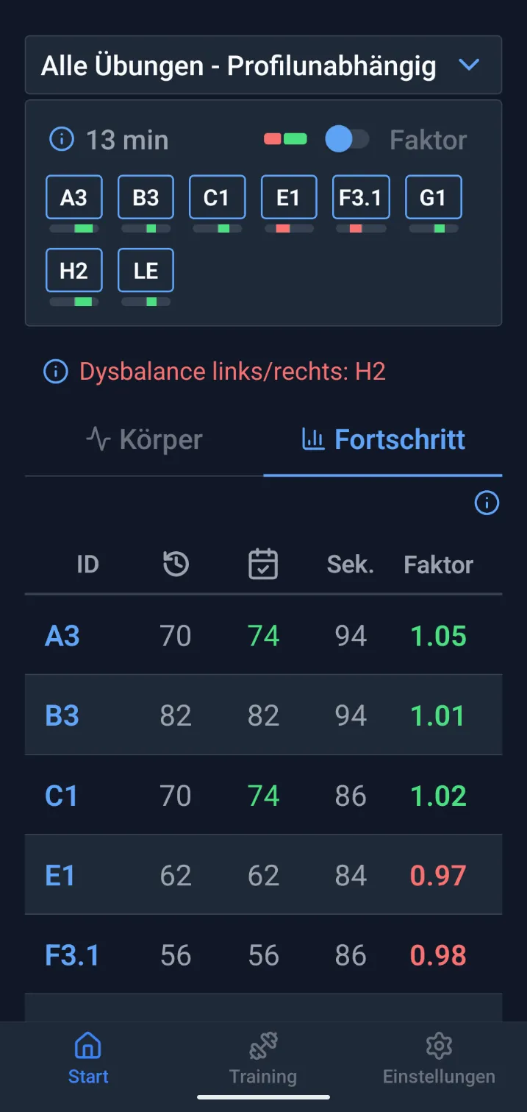Toggle exercise G1 selection
The width and height of the screenshot is (527, 1112).
[433, 196]
